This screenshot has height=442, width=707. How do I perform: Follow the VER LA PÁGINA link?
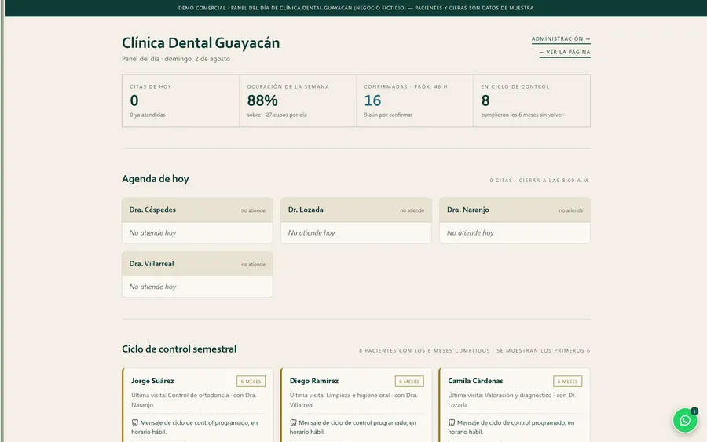pos(565,53)
